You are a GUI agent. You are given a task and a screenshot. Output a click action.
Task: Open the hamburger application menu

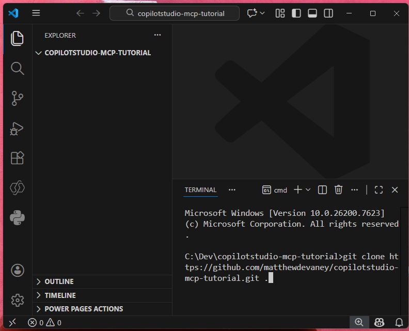pos(36,13)
